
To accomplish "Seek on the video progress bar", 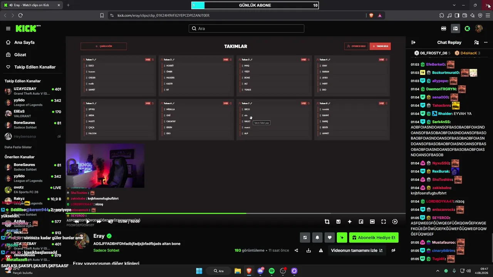I will click(x=235, y=213).
